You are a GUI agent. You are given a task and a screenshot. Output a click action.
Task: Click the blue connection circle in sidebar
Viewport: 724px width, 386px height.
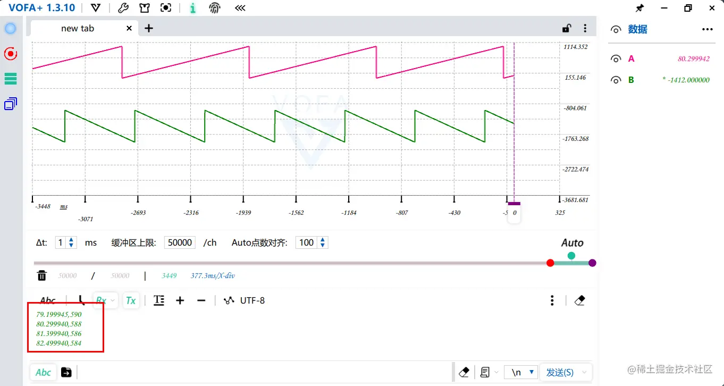11,29
